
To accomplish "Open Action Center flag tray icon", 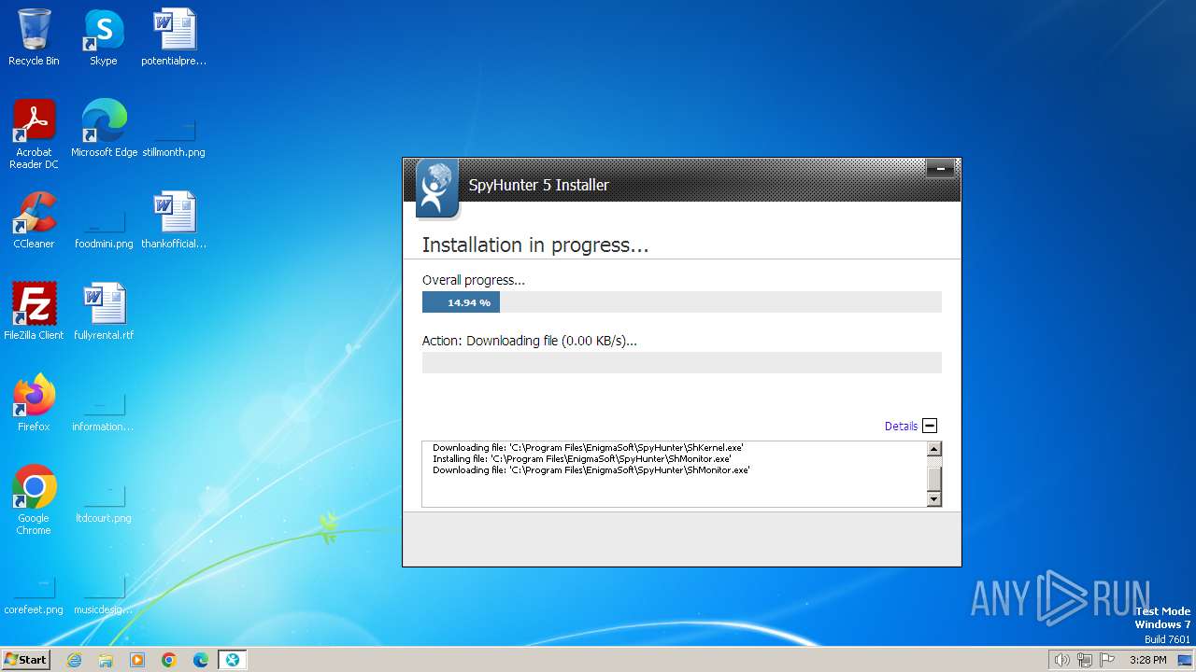I will pyautogui.click(x=1107, y=660).
